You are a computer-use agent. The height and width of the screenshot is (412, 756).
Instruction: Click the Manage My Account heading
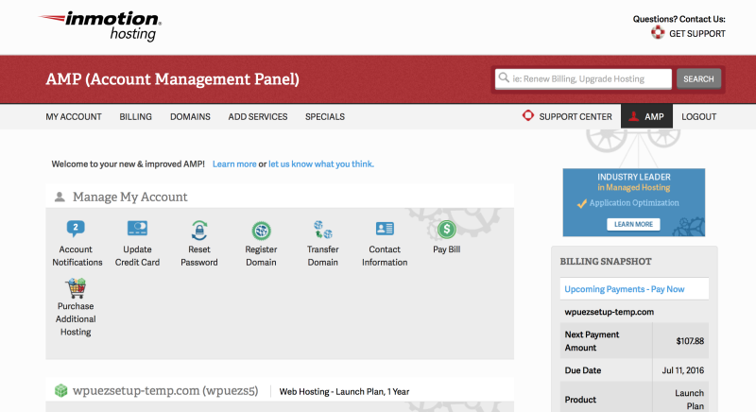pyautogui.click(x=130, y=197)
